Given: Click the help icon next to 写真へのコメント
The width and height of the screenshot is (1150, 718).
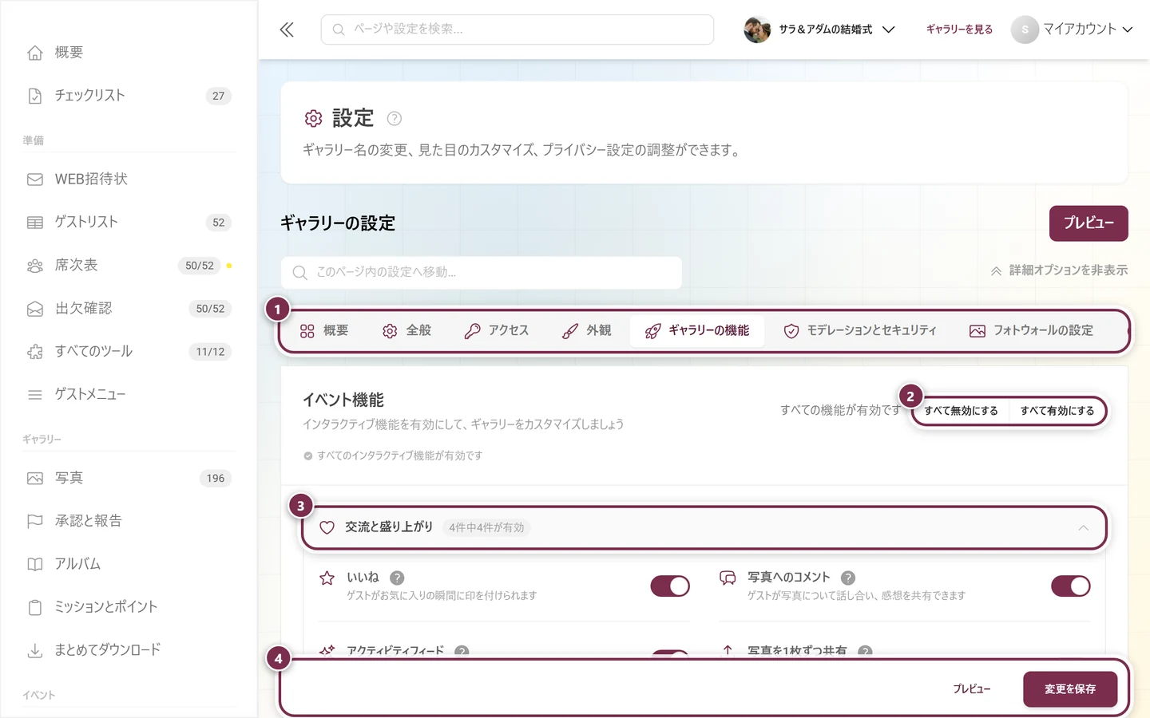Looking at the screenshot, I should [848, 578].
